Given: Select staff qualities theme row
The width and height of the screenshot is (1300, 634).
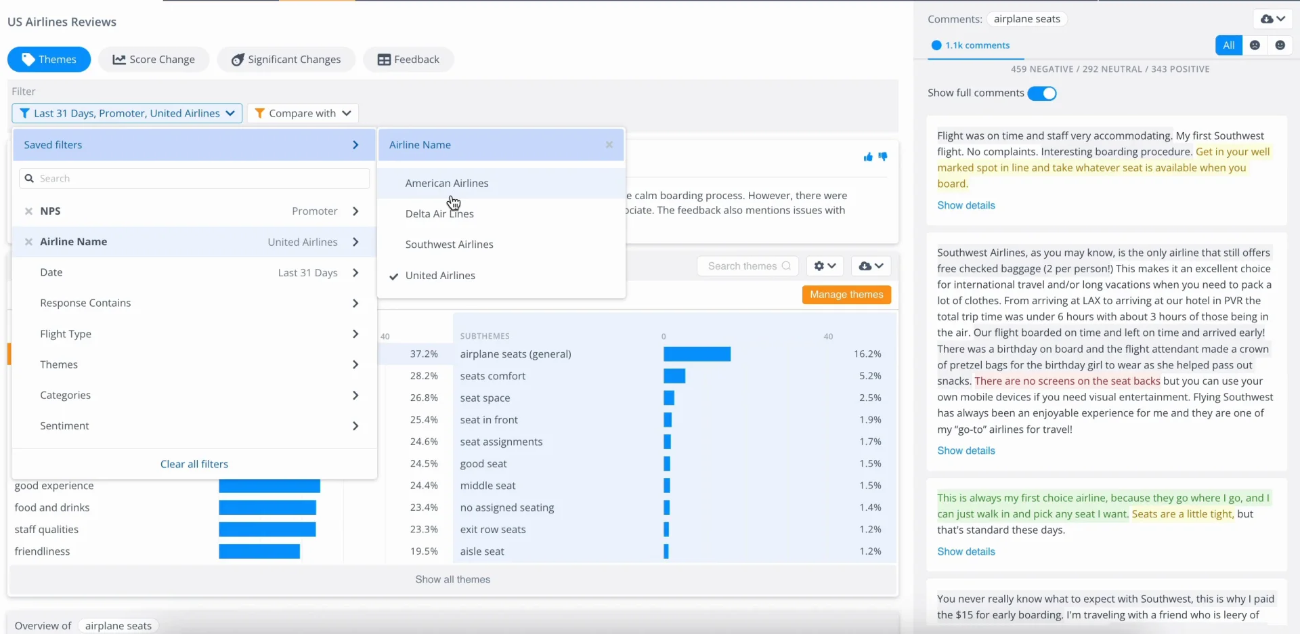Looking at the screenshot, I should [x=47, y=530].
